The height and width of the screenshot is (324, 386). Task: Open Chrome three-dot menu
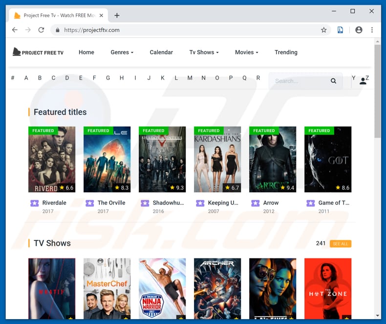[372, 30]
